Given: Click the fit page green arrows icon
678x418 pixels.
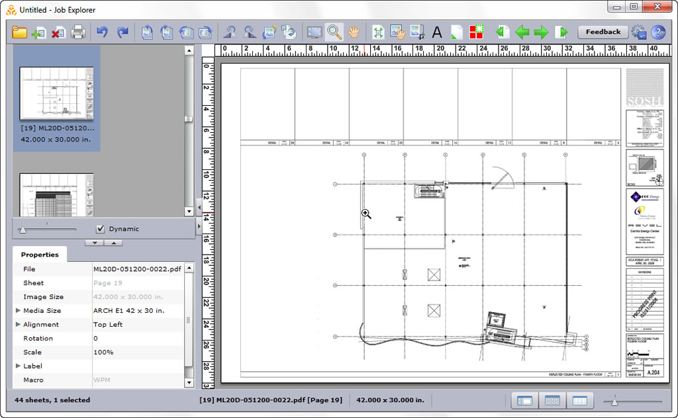Looking at the screenshot, I should [x=378, y=32].
